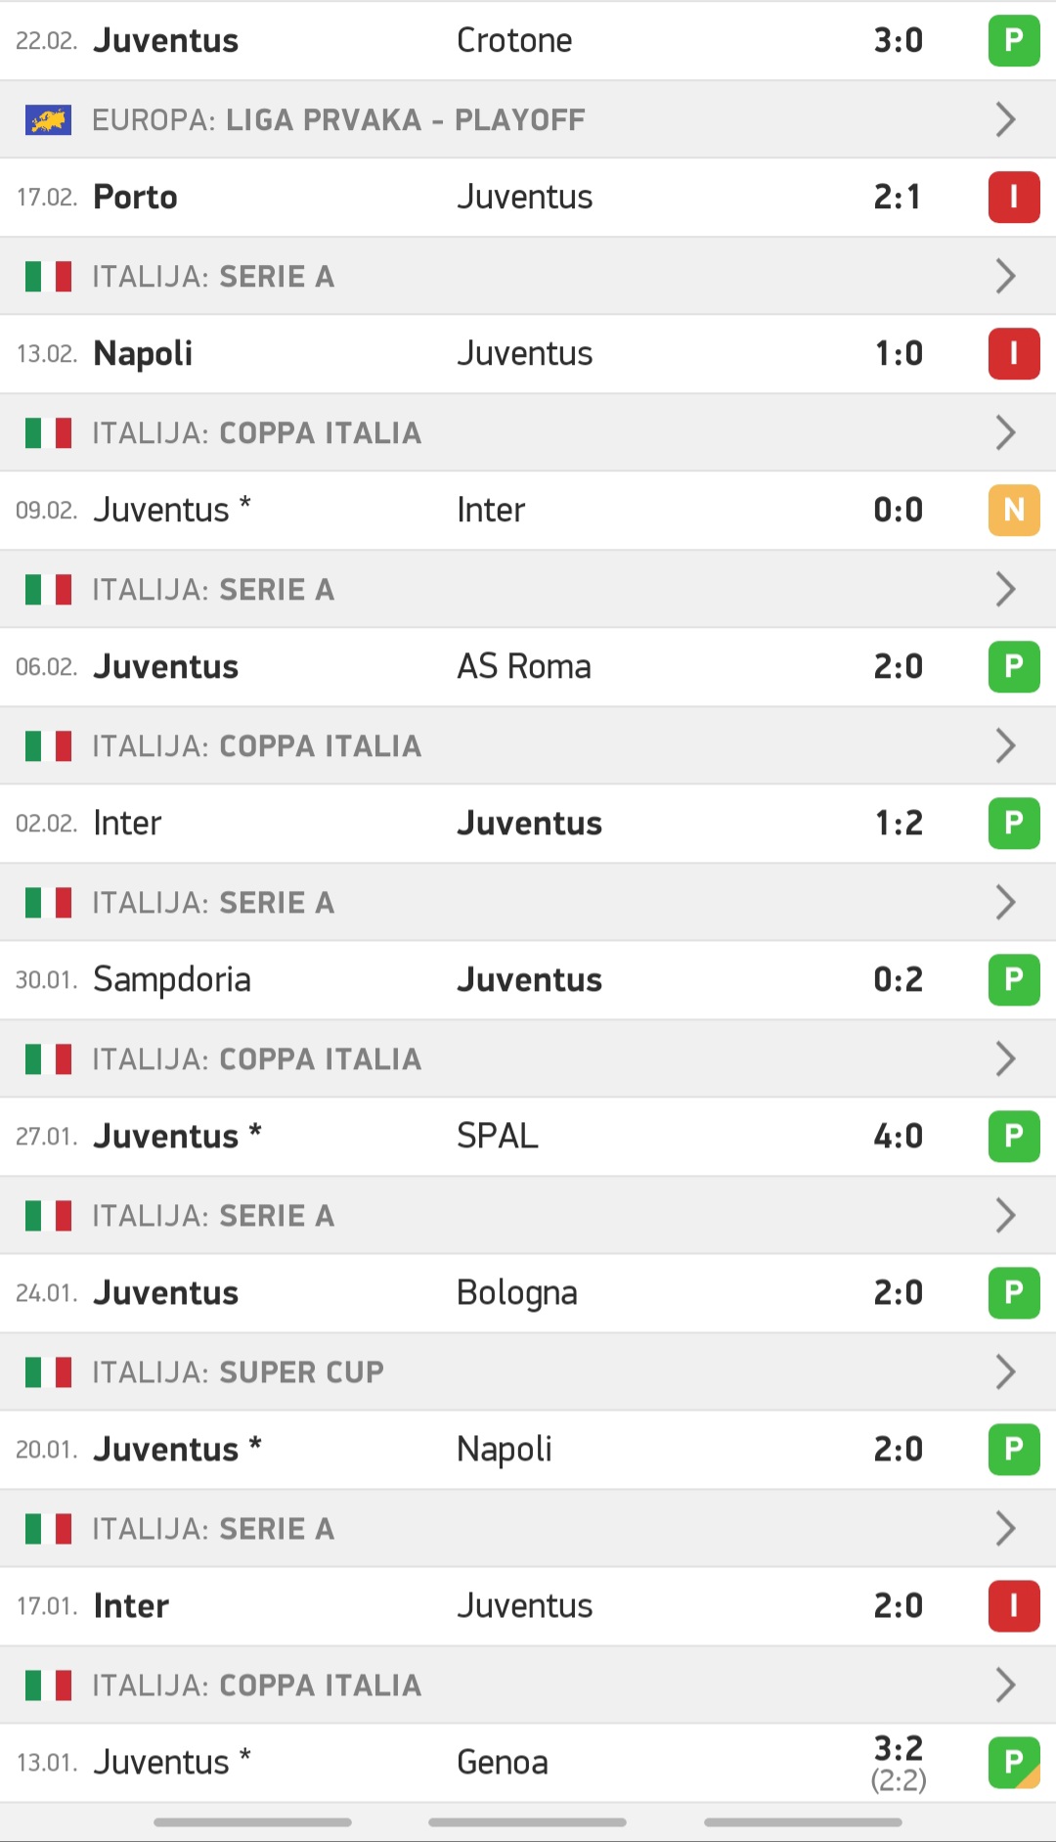Click the green P badge for Juventus–Crotone
Image resolution: width=1056 pixels, height=1842 pixels.
coord(1014,41)
